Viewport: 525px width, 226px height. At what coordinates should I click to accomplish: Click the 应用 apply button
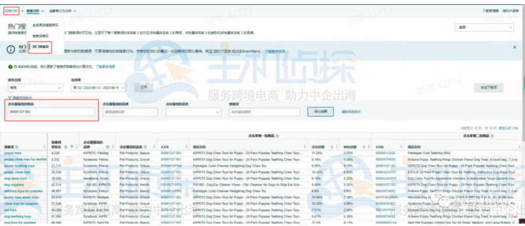coord(144,87)
